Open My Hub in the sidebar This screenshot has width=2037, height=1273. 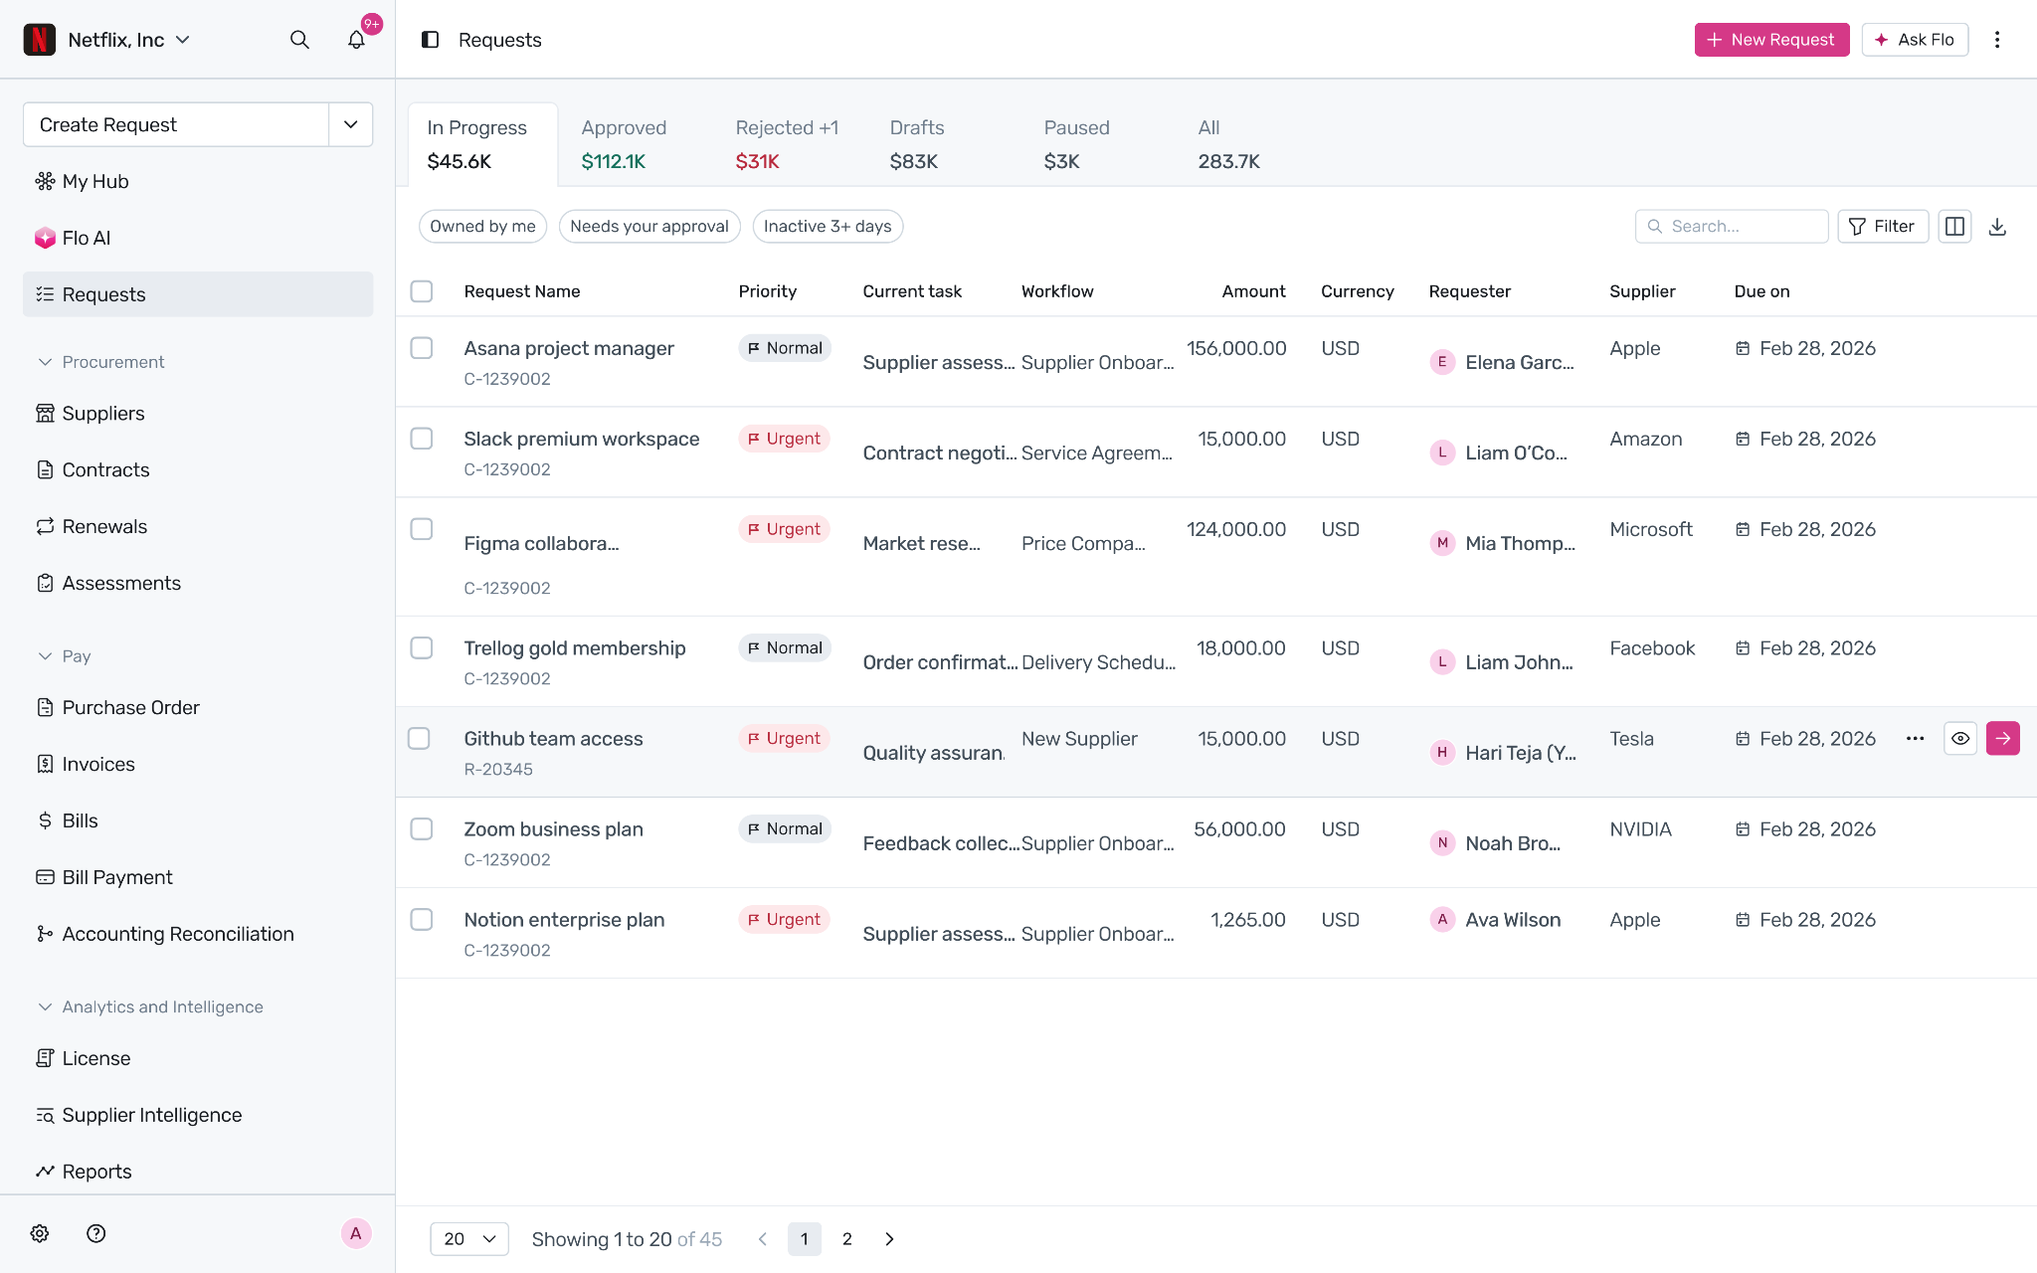tap(198, 181)
